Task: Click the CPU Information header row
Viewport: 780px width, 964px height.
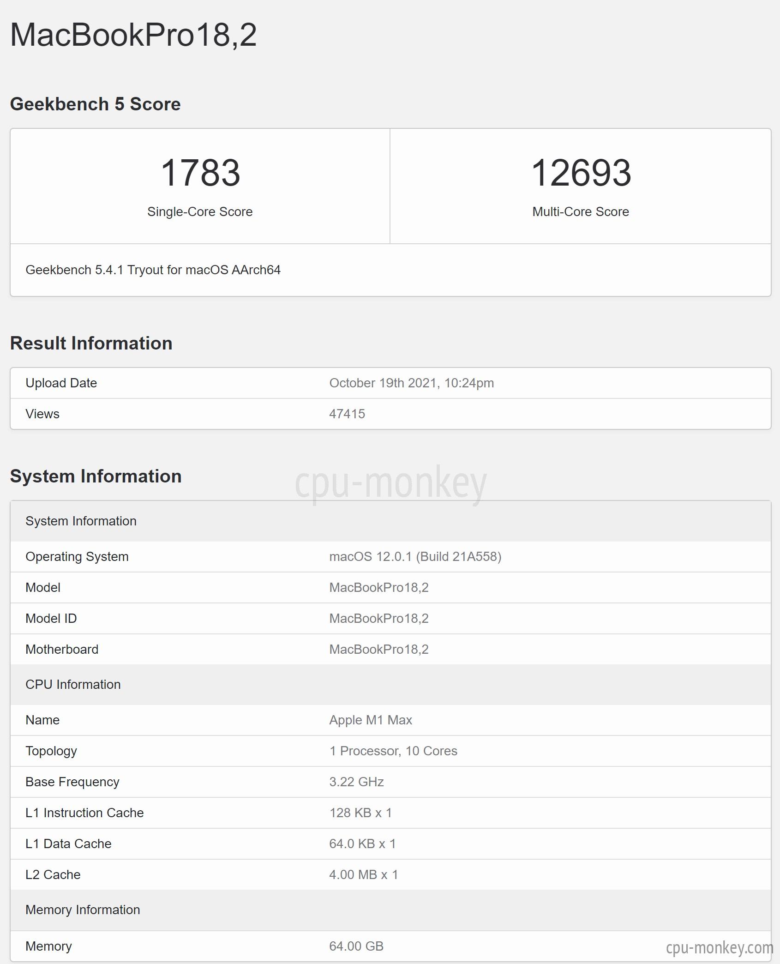Action: tap(390, 684)
